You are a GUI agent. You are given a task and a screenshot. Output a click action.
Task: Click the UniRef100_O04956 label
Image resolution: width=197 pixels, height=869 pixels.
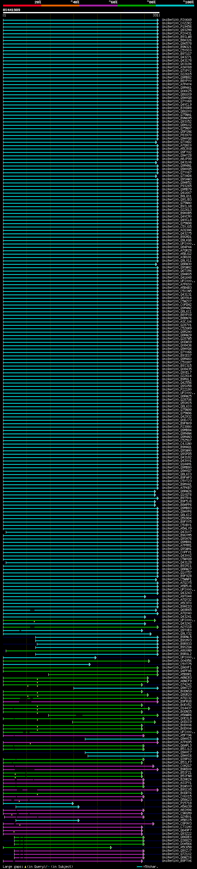click(x=177, y=661)
